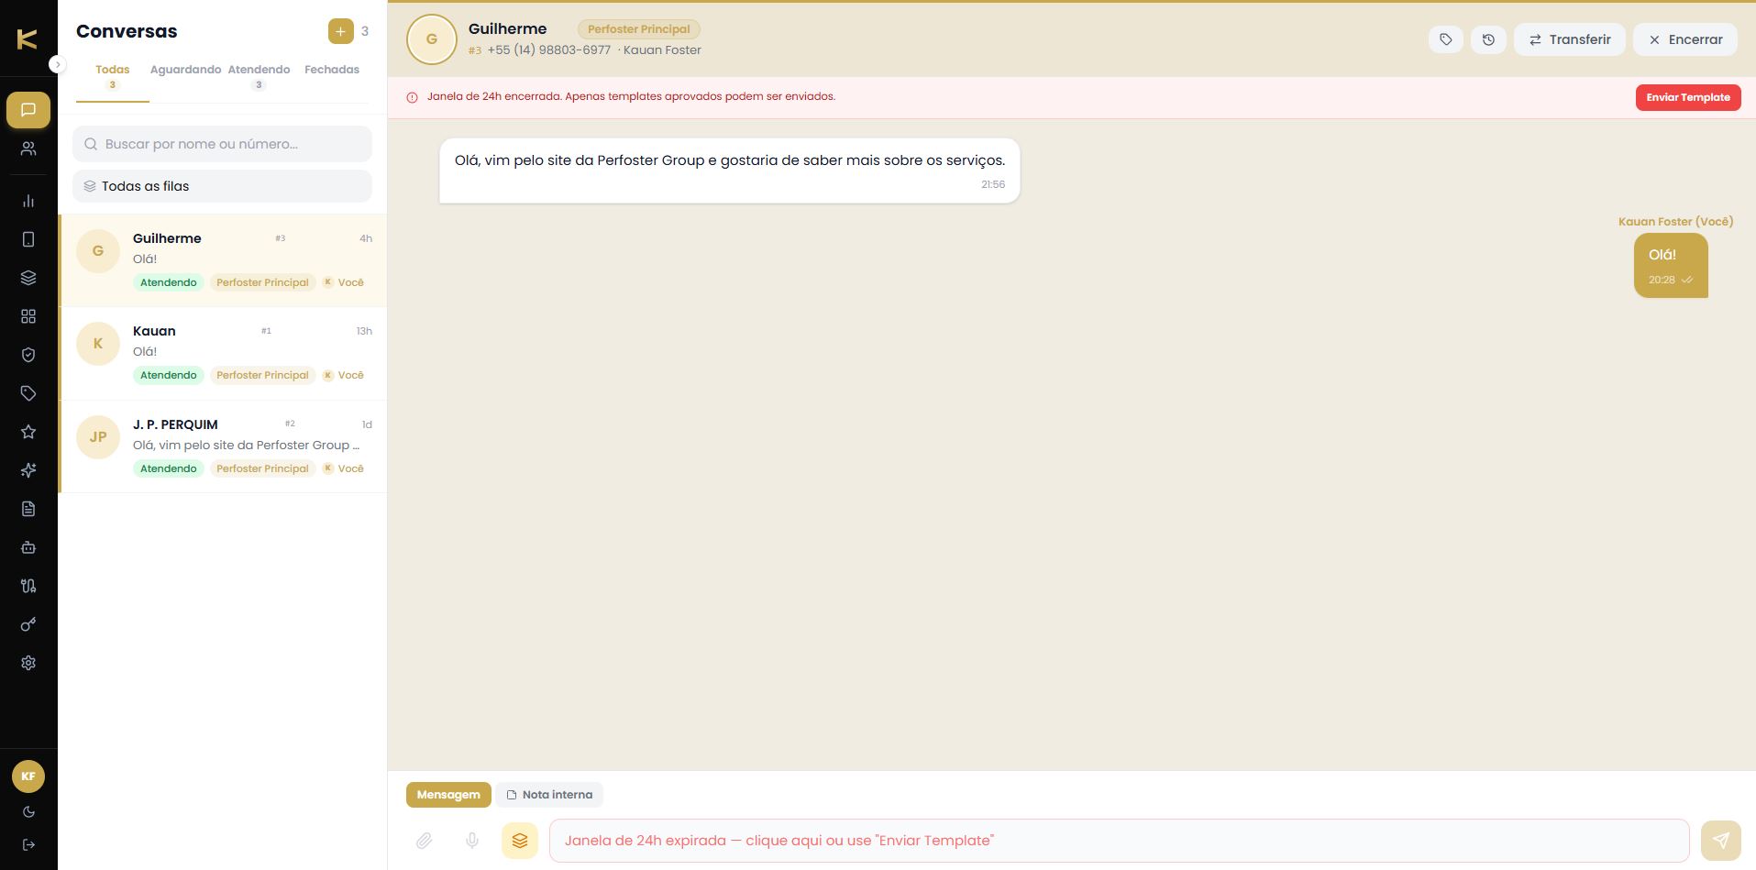The width and height of the screenshot is (1756, 870).
Task: Click the logout arrow icon
Action: [x=28, y=844]
